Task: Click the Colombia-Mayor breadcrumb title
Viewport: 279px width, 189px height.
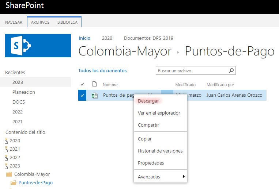Action: click(125, 51)
